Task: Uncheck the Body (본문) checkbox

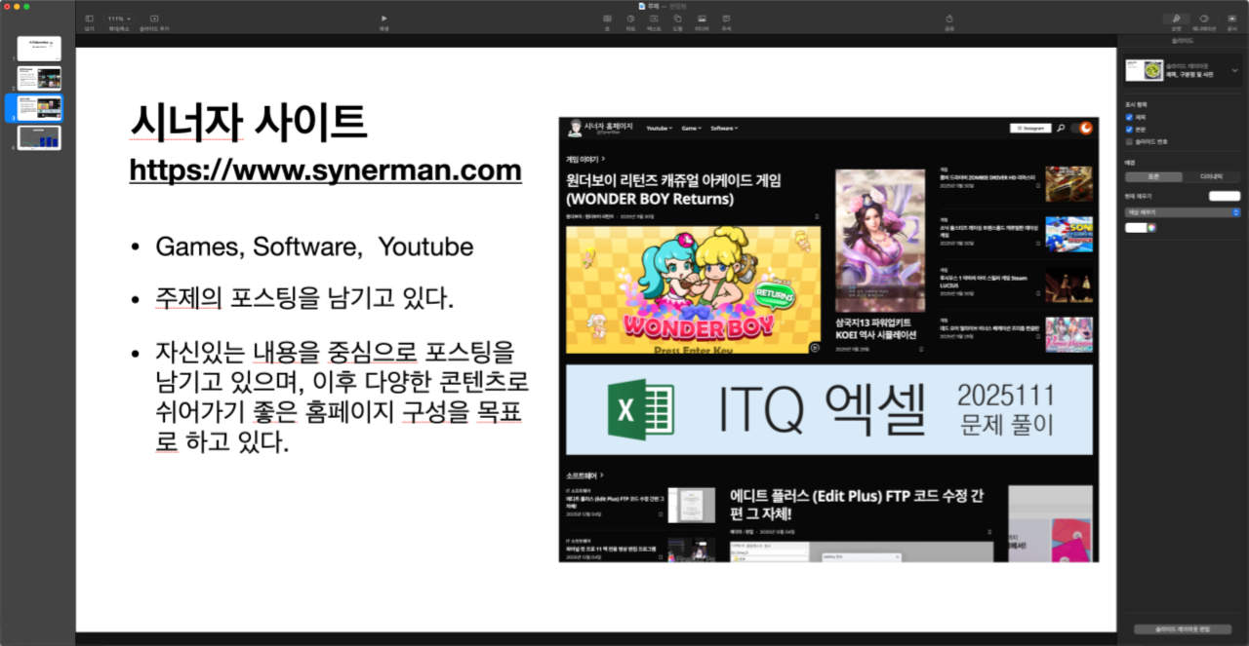Action: 1129,129
